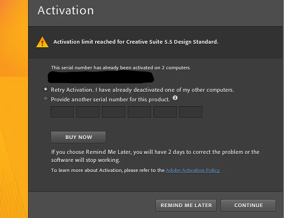Select the Retry Activation radio button
This screenshot has height=218, width=284.
click(45, 89)
